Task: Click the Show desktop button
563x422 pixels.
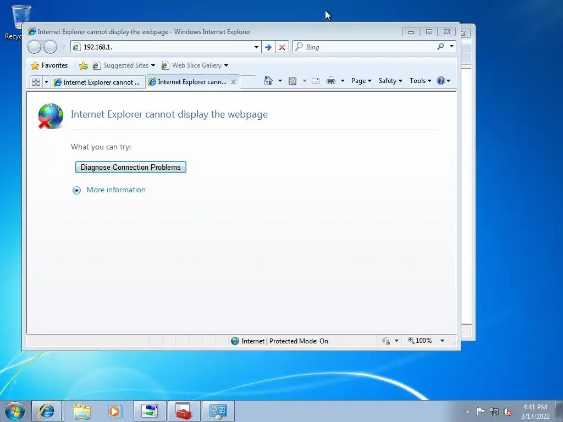Action: click(559, 411)
